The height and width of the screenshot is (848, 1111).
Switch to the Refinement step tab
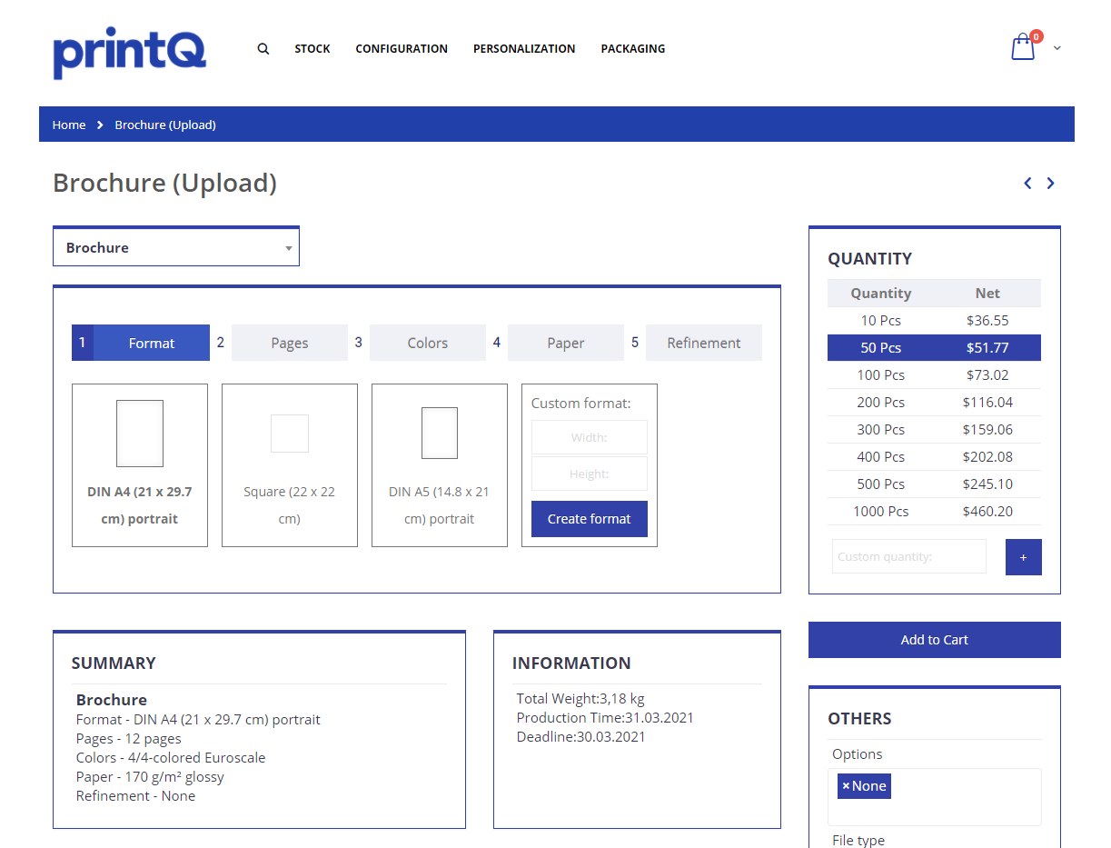[703, 343]
